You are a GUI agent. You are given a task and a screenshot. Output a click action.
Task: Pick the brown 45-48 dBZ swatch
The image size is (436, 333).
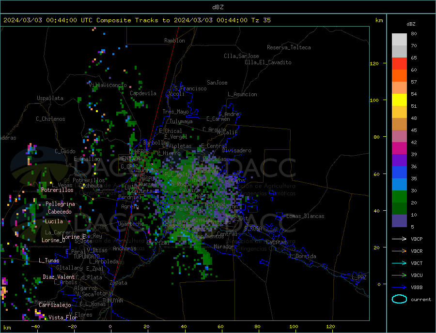click(x=399, y=124)
